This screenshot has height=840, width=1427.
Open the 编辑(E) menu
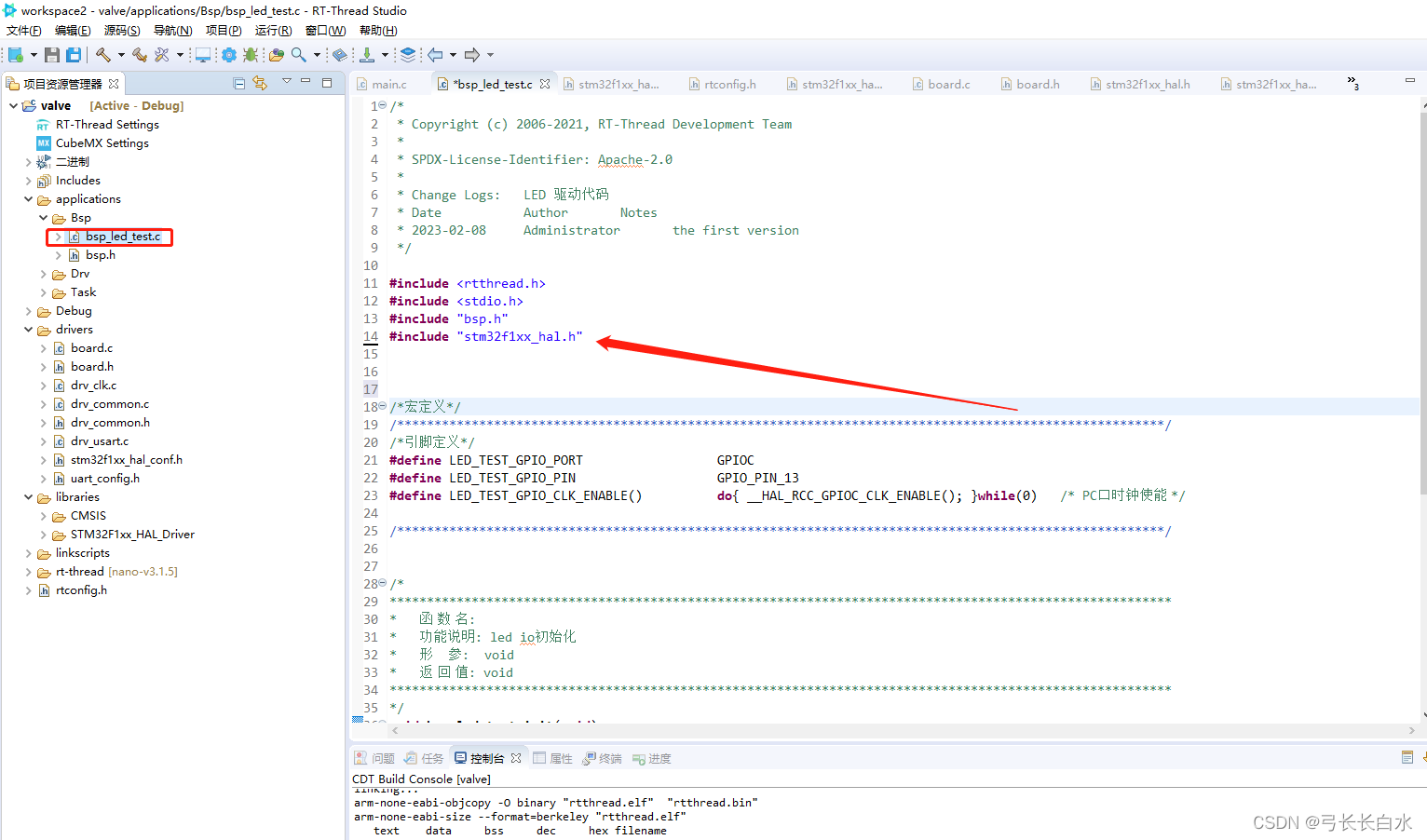click(73, 31)
